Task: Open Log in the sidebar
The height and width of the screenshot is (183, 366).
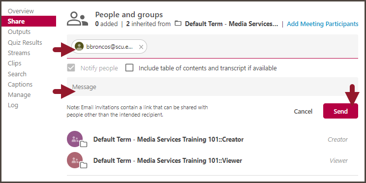Action: [13, 105]
